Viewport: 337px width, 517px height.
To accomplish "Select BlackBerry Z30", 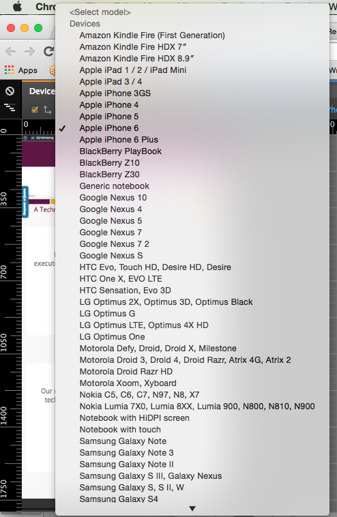I will [192, 175].
